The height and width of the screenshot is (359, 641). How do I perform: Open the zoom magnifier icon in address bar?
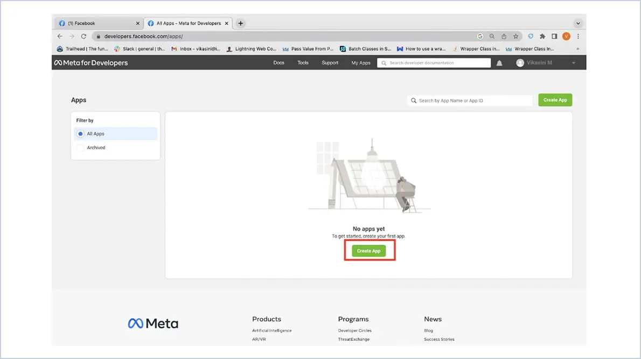[x=492, y=37]
